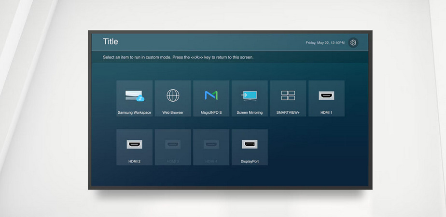This screenshot has height=217, width=446.
Task: Open the settings gear icon
Action: (353, 42)
